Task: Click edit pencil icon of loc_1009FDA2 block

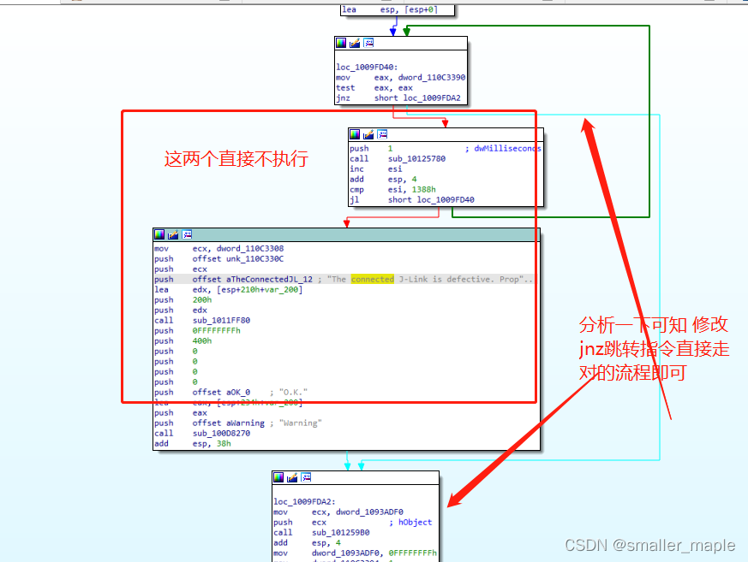Action: [292, 477]
